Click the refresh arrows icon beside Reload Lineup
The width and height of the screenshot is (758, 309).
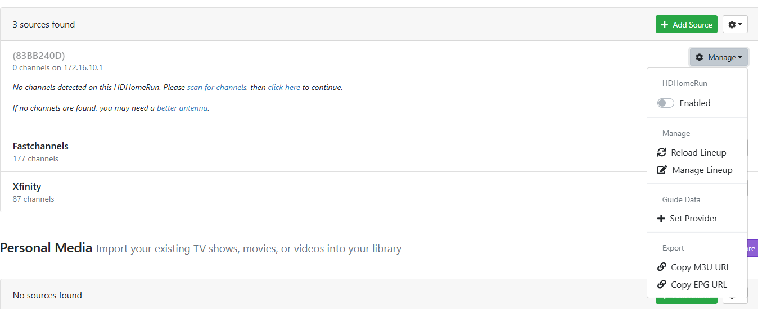(x=662, y=153)
